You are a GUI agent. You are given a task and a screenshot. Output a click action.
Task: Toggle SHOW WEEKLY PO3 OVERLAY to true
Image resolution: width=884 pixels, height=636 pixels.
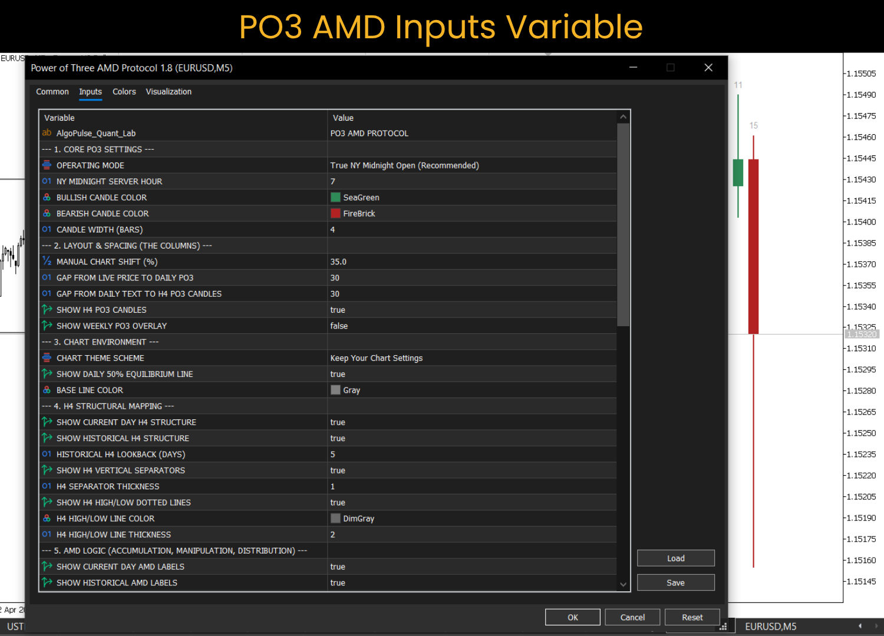click(x=413, y=326)
